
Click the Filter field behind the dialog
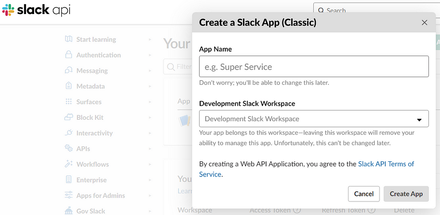coord(178,67)
